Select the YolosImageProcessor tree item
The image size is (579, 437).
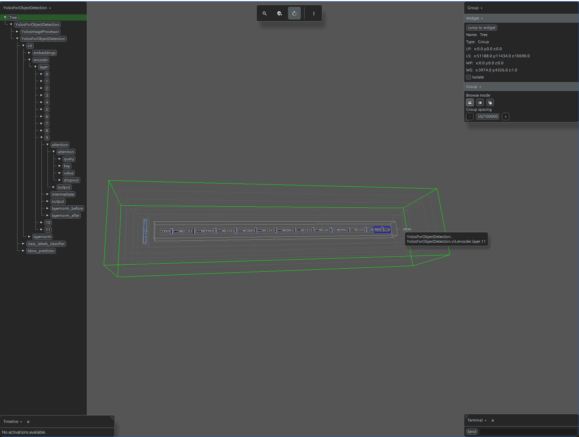click(40, 32)
